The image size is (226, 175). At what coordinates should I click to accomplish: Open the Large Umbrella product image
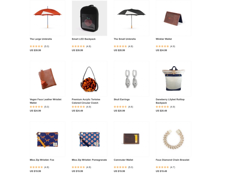click(x=48, y=18)
